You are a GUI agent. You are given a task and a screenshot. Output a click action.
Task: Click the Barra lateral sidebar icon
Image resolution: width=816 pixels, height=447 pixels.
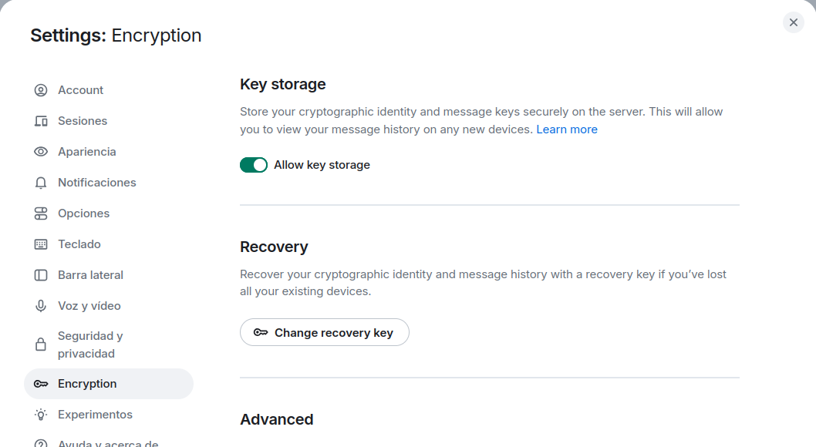(41, 275)
